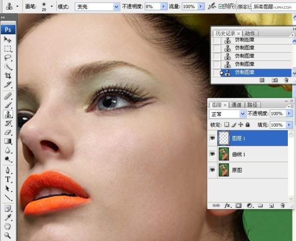This screenshot has height=241, width=296.
Task: Pick the Clone Stamp tool in toolbox
Action: pyautogui.click(x=8, y=114)
